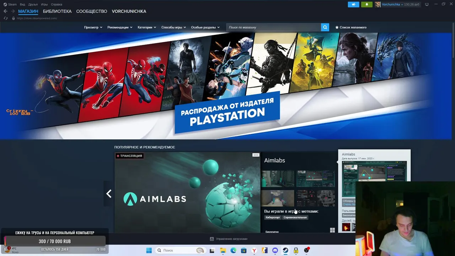
Task: Select third Aimlabs screenshot thumbnail
Action: [278, 198]
